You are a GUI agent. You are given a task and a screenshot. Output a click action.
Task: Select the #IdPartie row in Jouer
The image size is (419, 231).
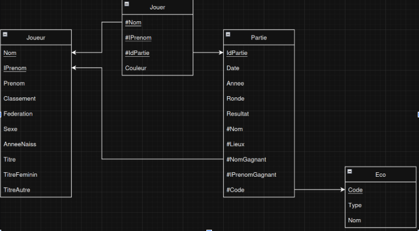pos(157,52)
